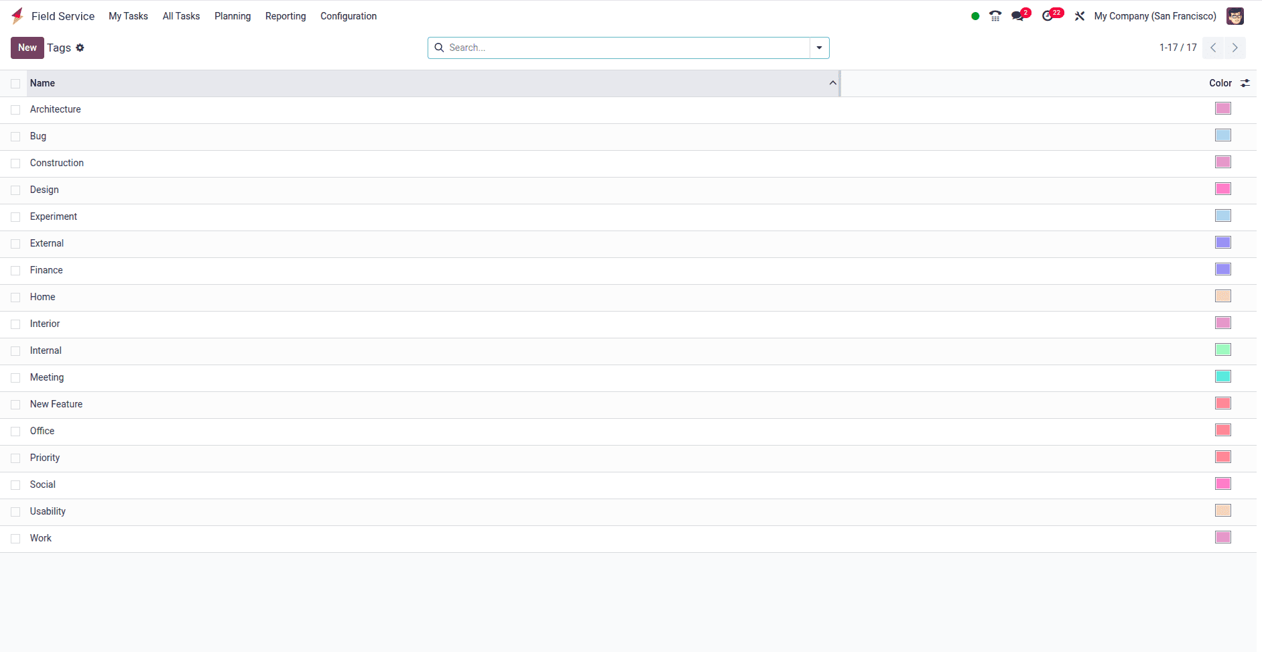The height and width of the screenshot is (652, 1262).
Task: Open the Bug tag row
Action: click(x=628, y=137)
